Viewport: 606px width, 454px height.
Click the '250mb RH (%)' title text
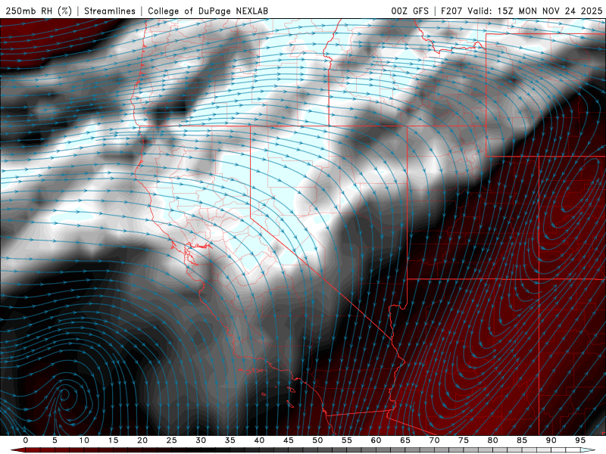coord(39,11)
